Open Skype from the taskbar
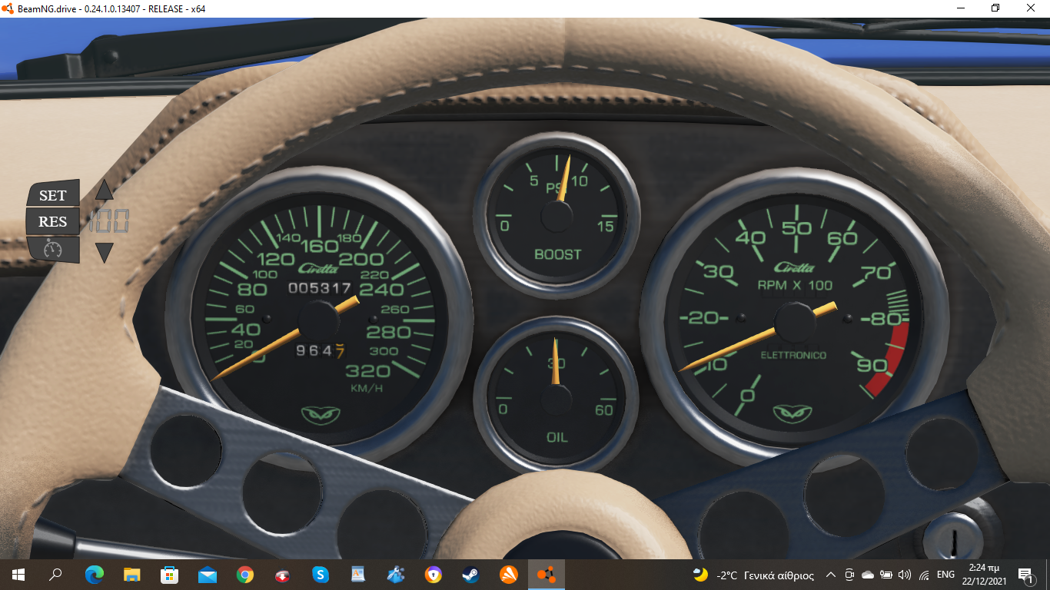 click(x=320, y=574)
